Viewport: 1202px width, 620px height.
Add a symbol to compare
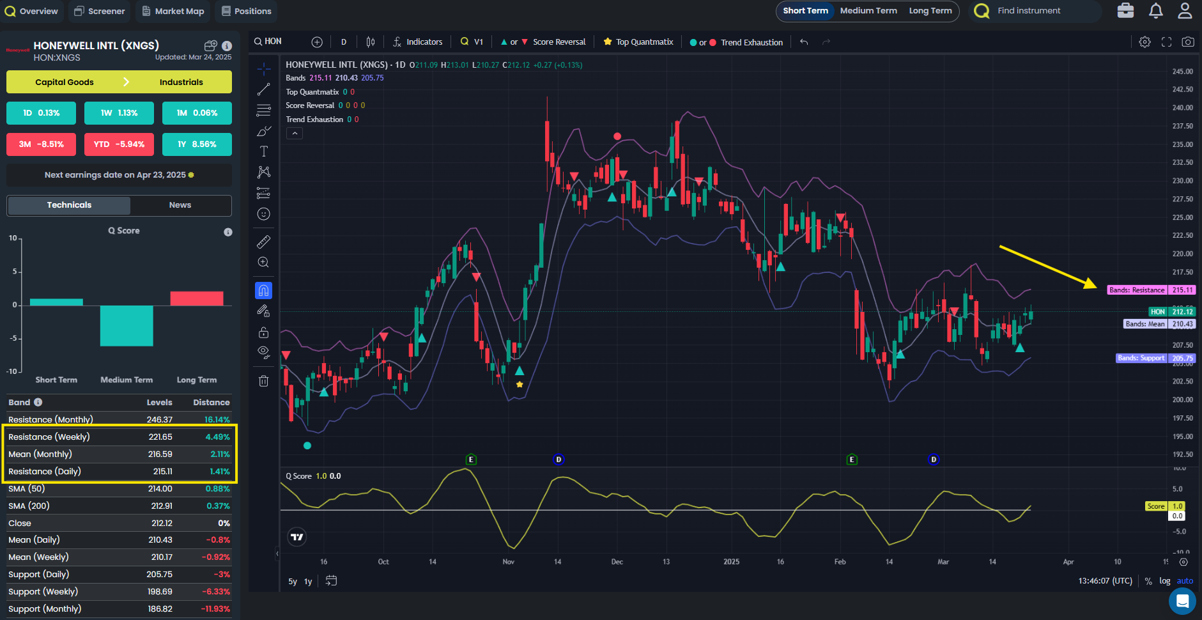pos(317,42)
